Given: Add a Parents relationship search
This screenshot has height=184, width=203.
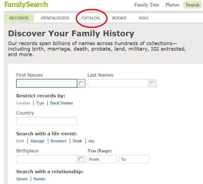Looking at the screenshot, I should pos(39,179).
